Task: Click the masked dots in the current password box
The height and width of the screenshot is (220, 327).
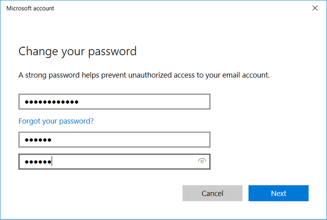Action: [51, 102]
